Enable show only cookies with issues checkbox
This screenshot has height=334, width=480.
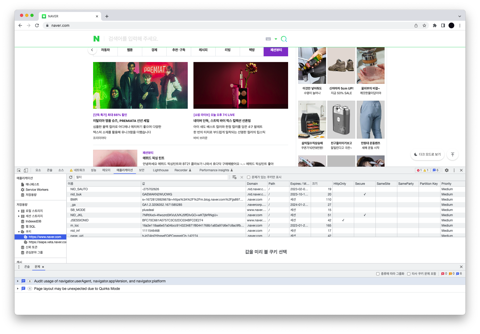(249, 177)
